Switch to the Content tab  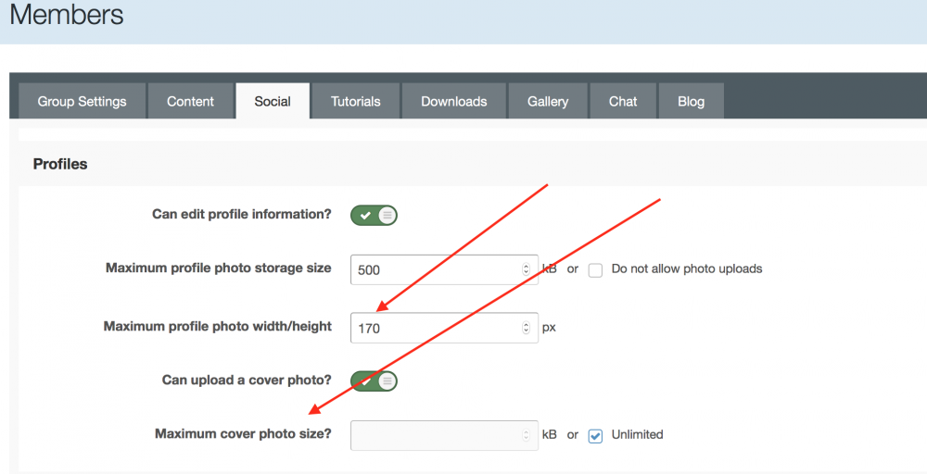tap(190, 102)
